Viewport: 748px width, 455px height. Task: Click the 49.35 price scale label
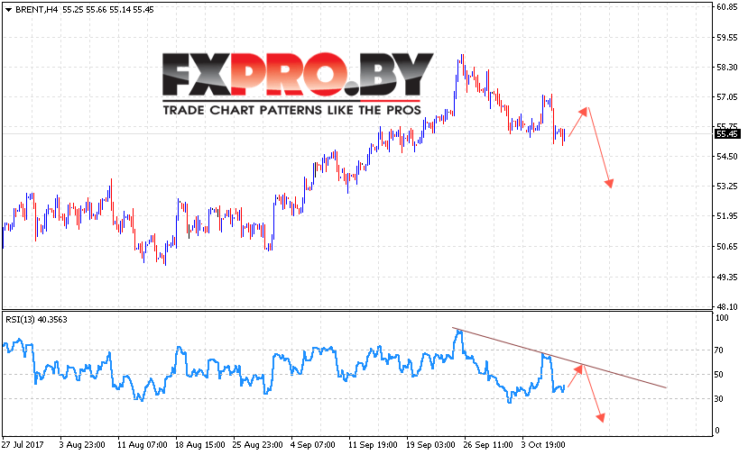point(727,278)
